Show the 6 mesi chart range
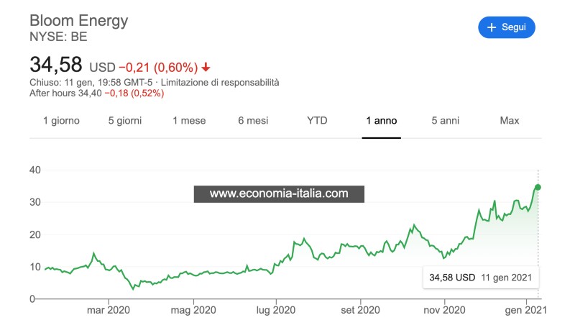 pos(253,120)
